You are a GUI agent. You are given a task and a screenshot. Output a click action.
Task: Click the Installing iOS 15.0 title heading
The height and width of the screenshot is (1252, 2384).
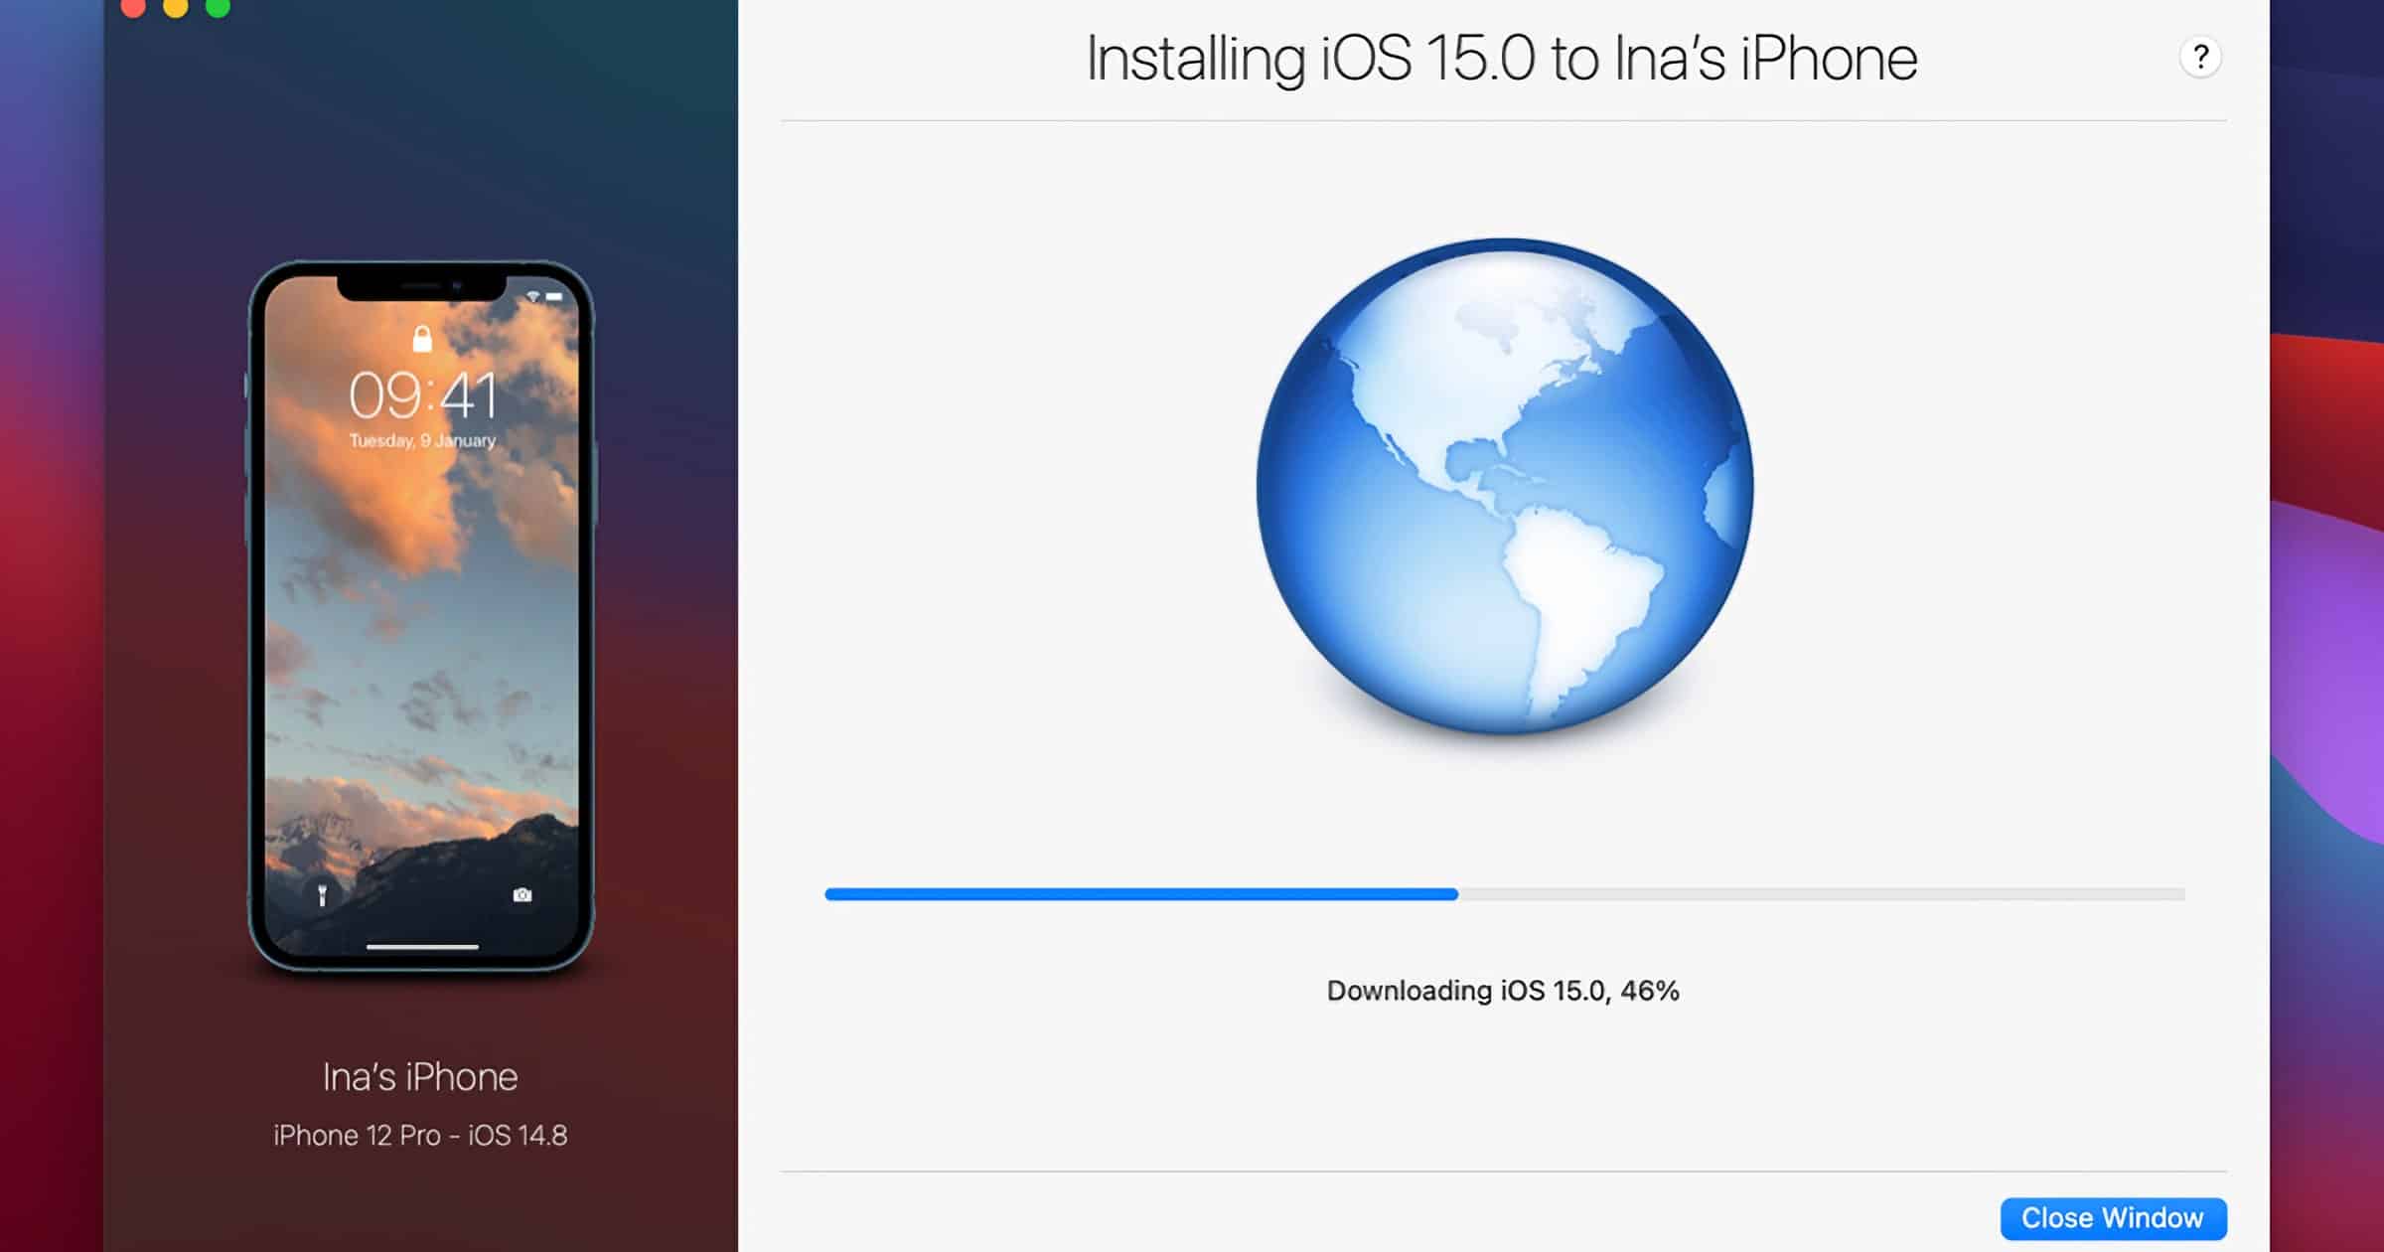point(1501,58)
